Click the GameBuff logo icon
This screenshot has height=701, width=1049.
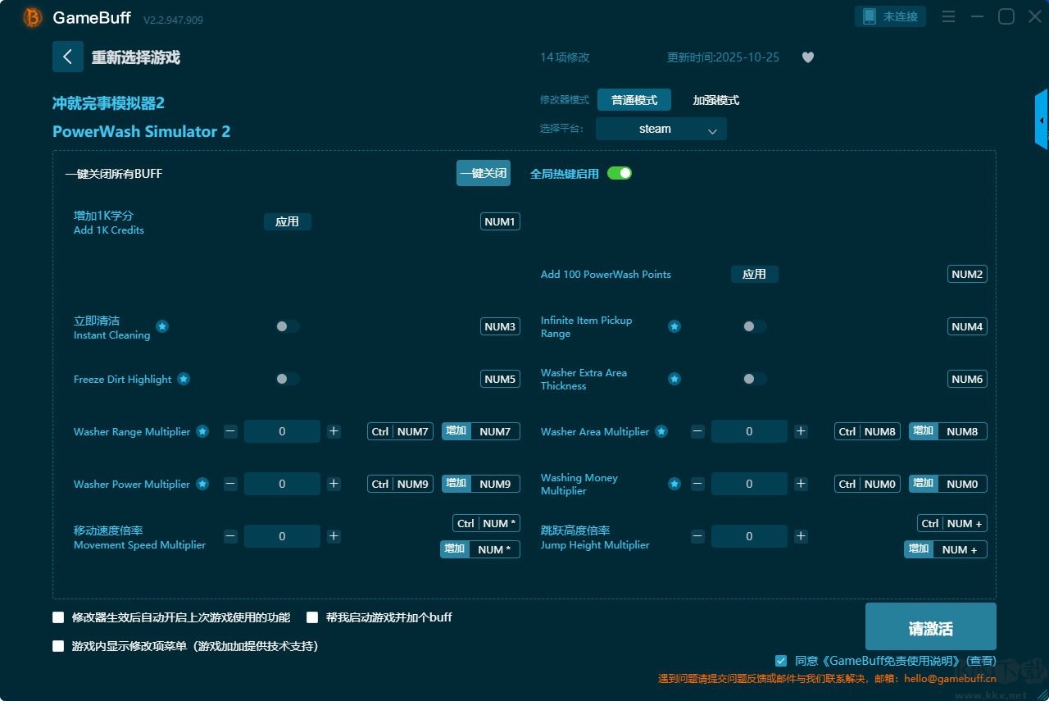click(x=33, y=17)
